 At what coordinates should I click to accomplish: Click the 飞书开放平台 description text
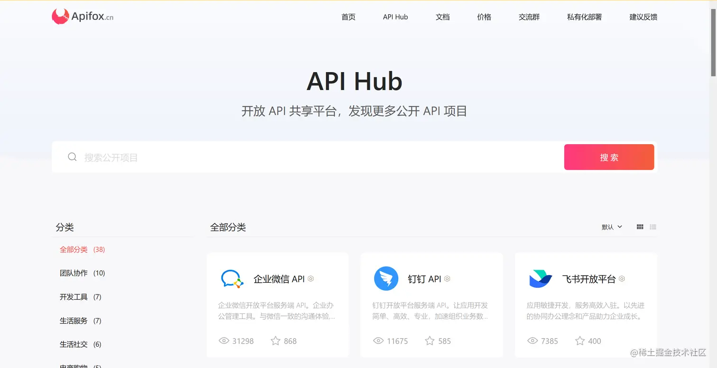pyautogui.click(x=586, y=311)
